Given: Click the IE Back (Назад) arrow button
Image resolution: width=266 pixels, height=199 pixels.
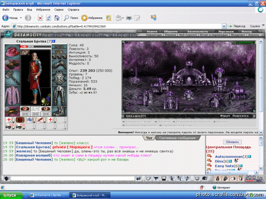Looking at the screenshot, I should point(5,18).
